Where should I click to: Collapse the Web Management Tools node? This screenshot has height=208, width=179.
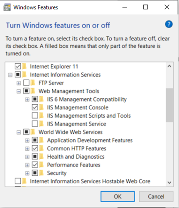pos(19,92)
